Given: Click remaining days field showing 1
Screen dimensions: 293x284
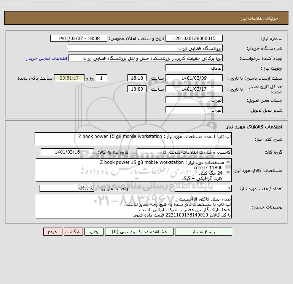Looking at the screenshot, I should pos(102,78).
